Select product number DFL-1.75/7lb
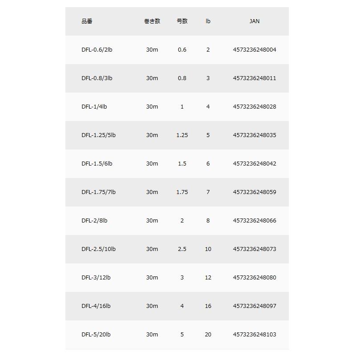This screenshot has width=356, height=356. click(x=98, y=192)
